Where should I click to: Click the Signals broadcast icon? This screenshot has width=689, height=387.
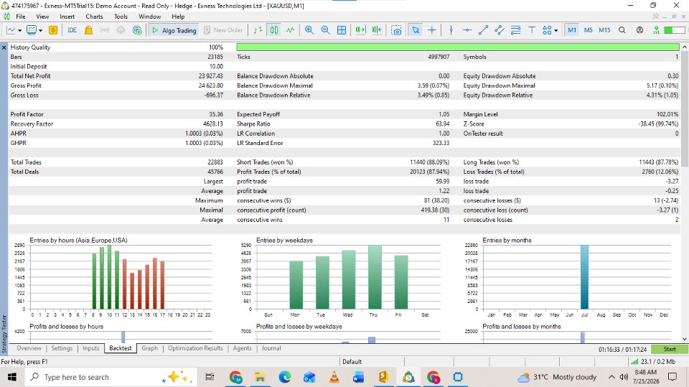105,30
